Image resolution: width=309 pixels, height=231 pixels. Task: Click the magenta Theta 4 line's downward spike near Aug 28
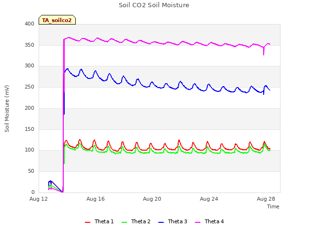pos(264,51)
